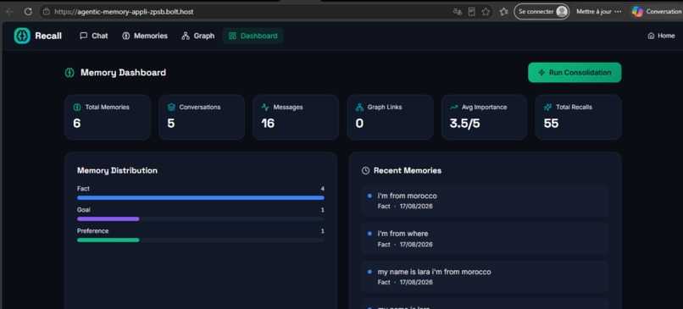Click the lightning icon on Run Consolidation
Screen dimensions: 683x309
(x=541, y=73)
